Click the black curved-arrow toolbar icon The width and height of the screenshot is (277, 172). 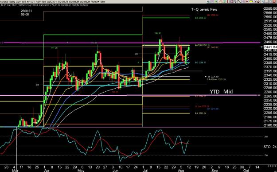[259, 2]
